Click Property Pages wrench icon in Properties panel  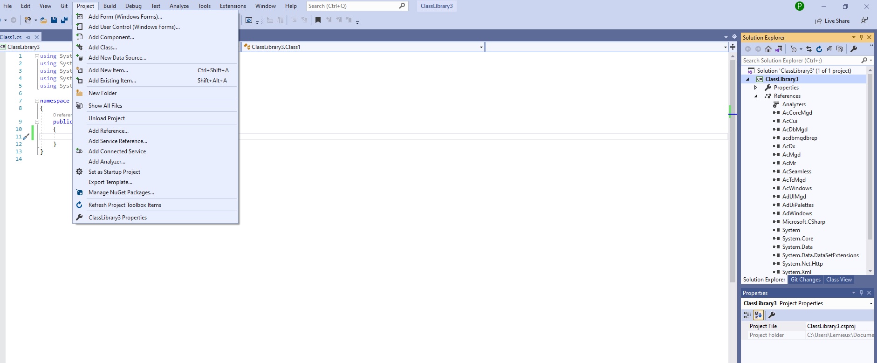[x=772, y=315]
